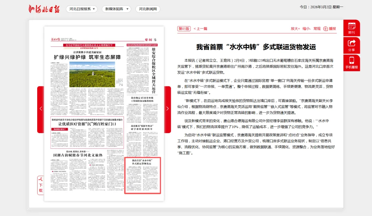
Task: Select highlighted article 我省首票"水水中转" on page
Action: [x=143, y=175]
